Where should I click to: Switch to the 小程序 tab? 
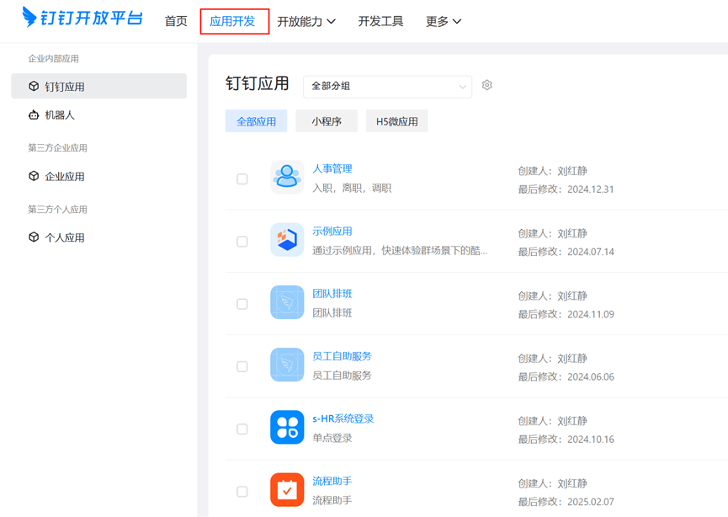327,121
